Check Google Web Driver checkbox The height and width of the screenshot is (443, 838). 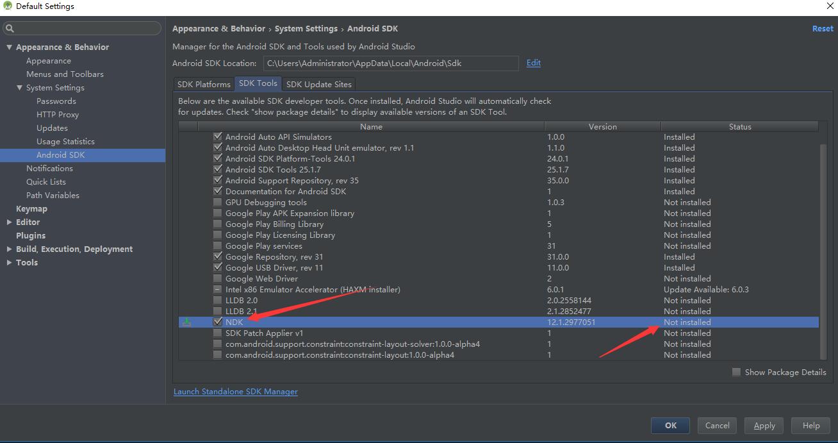click(x=218, y=278)
